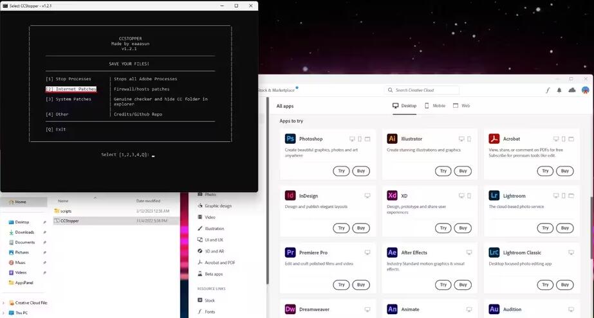
Task: Open the Premiere Pro app icon
Action: (x=290, y=252)
